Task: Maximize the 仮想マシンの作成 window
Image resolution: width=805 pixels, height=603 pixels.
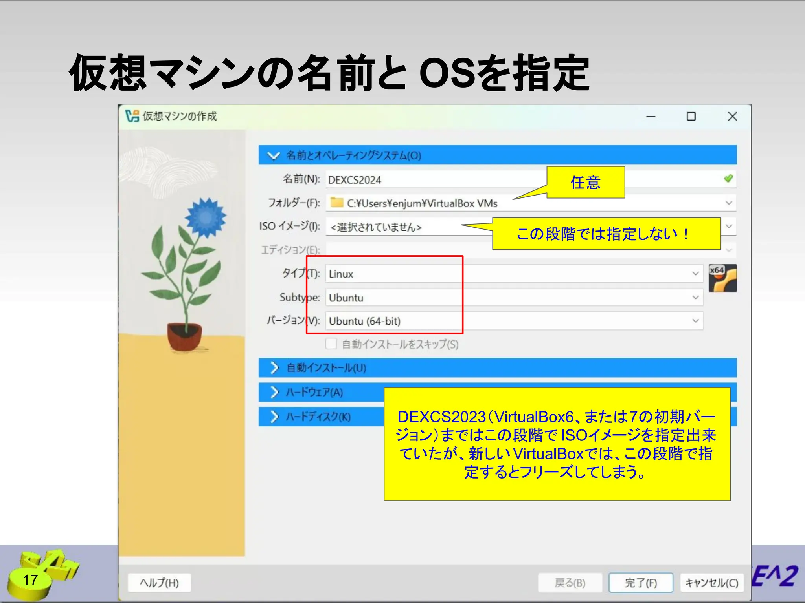Action: (691, 117)
